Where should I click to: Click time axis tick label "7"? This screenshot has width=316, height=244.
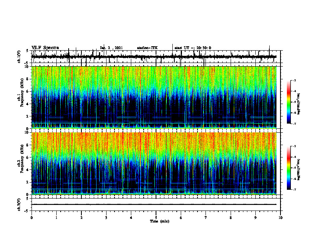point(206,218)
